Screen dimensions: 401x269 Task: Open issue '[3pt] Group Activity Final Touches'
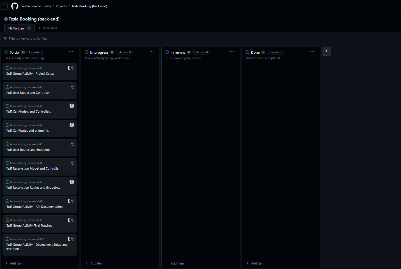coord(29,225)
